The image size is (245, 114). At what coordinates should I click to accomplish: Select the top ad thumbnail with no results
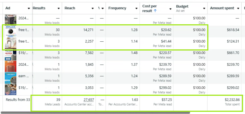coord(11,20)
